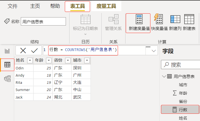The height and width of the screenshot is (121, 200).
Task: Click the city cell 广州
Action: coord(81,75)
